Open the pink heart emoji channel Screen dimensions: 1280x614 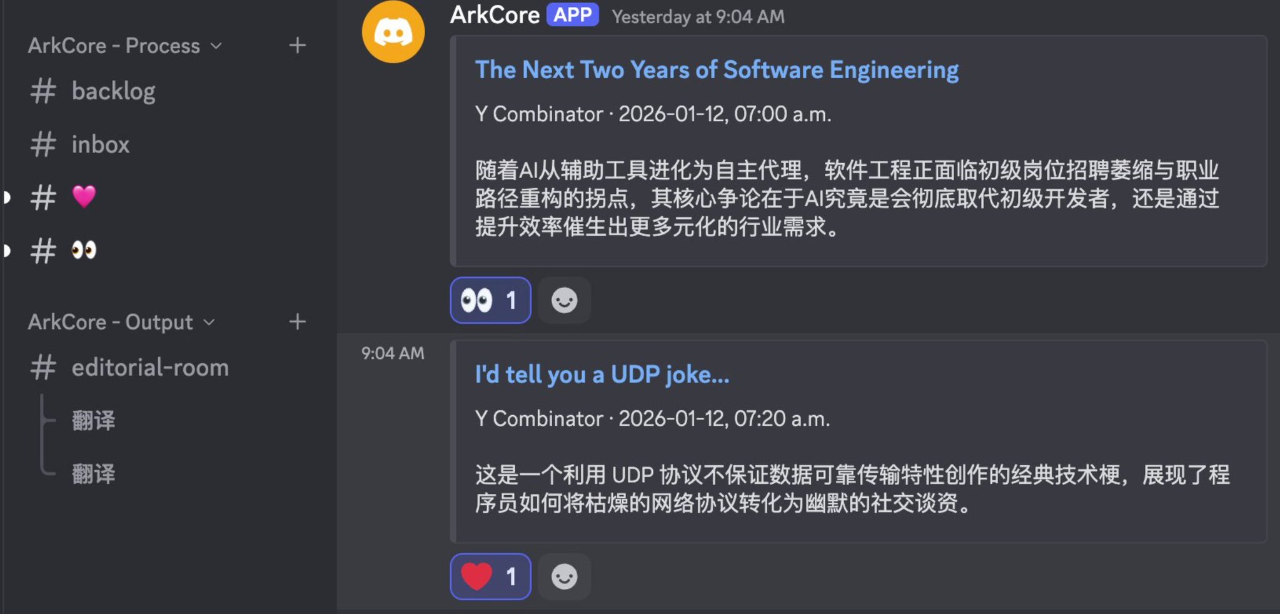[84, 198]
